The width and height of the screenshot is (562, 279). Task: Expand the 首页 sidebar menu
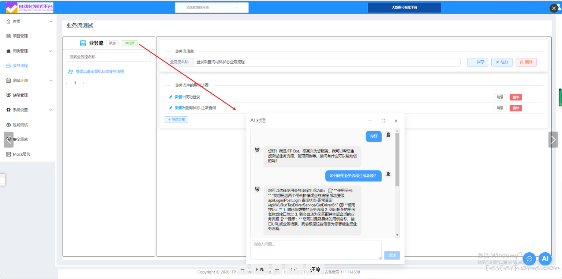(50, 22)
